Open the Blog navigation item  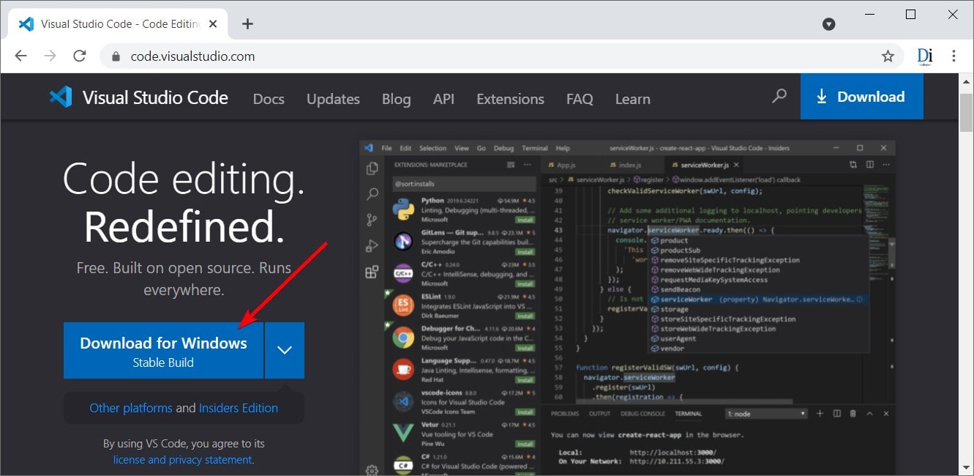pyautogui.click(x=396, y=99)
